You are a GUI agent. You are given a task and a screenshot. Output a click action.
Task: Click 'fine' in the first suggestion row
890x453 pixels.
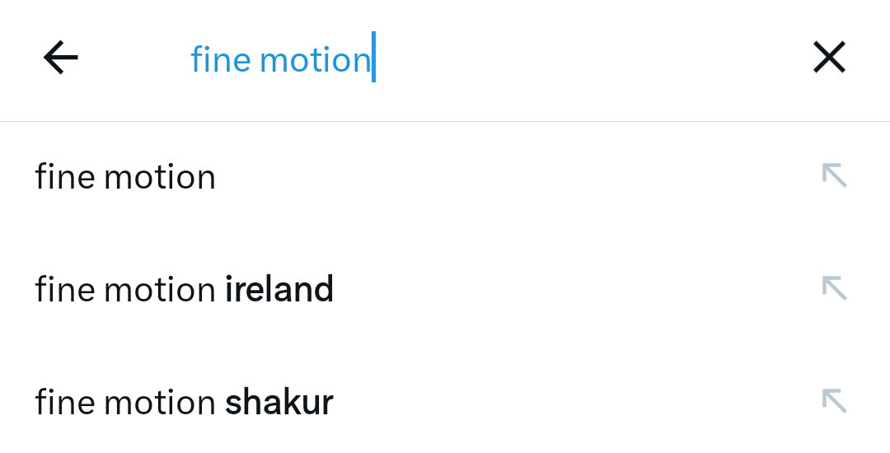[x=64, y=177]
